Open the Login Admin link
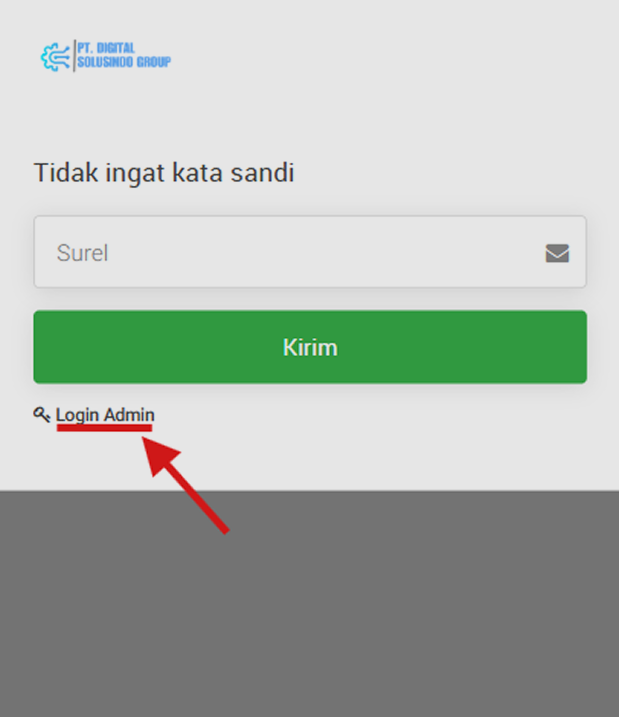 click(105, 415)
